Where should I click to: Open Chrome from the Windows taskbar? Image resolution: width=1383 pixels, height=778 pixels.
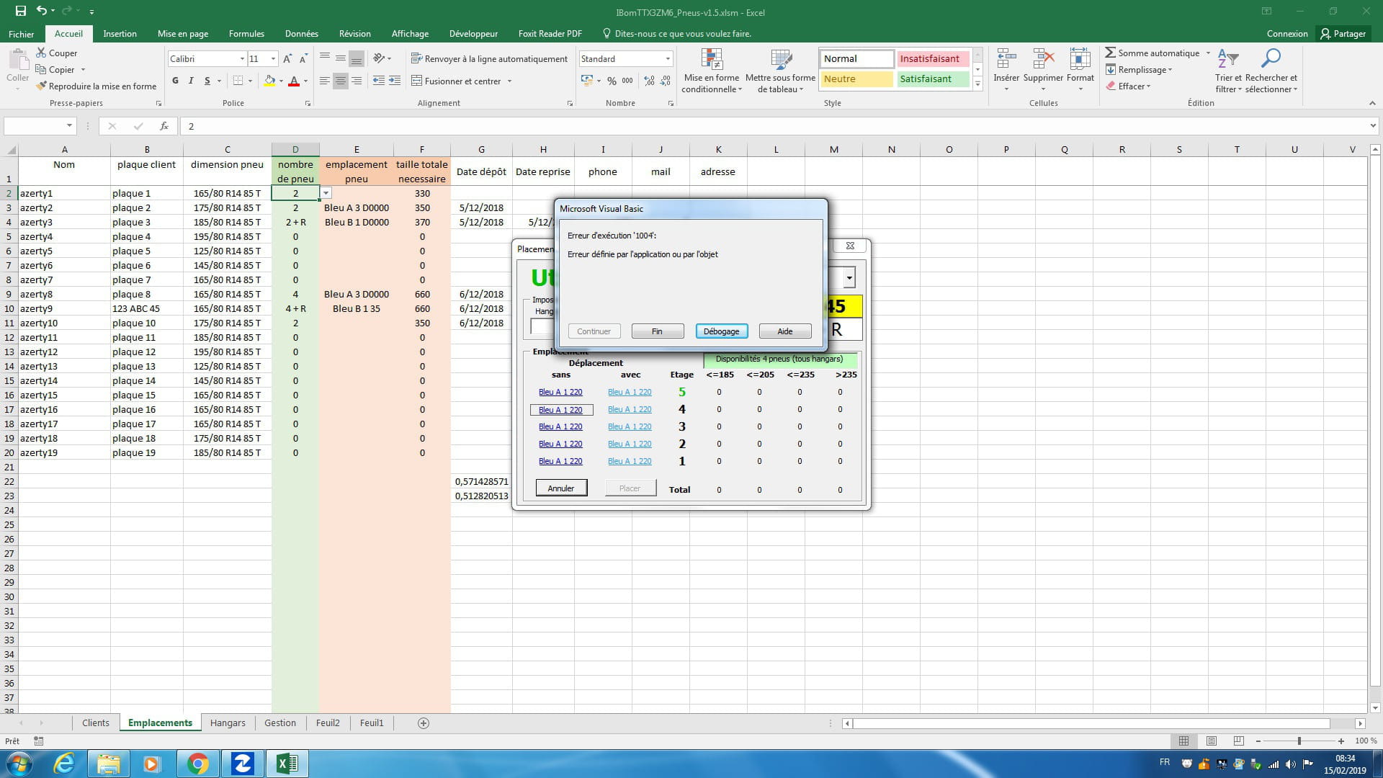(x=197, y=764)
